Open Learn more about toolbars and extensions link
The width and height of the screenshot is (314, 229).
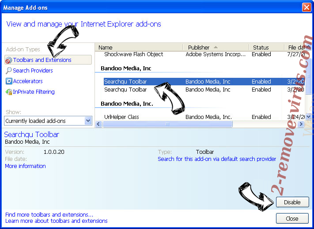point(57,221)
